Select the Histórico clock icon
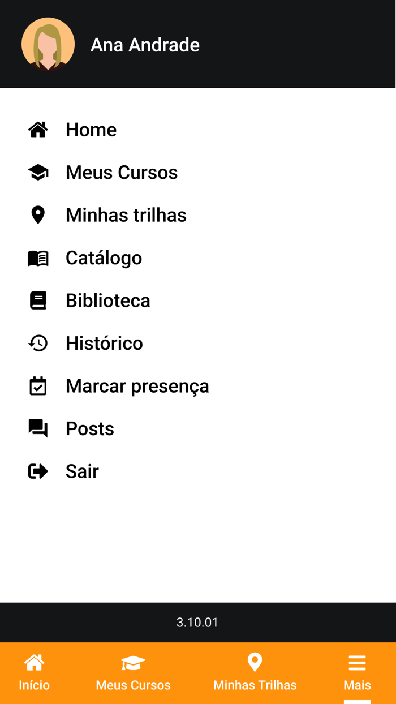This screenshot has height=704, width=396. (37, 343)
